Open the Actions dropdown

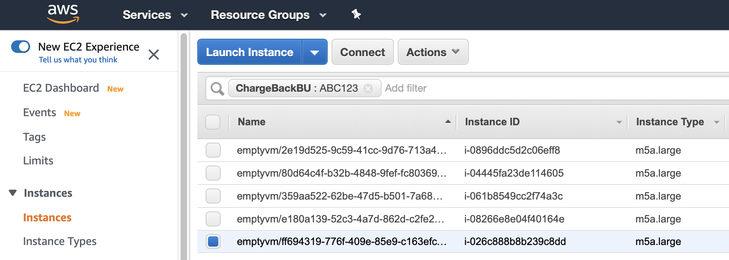tap(433, 52)
